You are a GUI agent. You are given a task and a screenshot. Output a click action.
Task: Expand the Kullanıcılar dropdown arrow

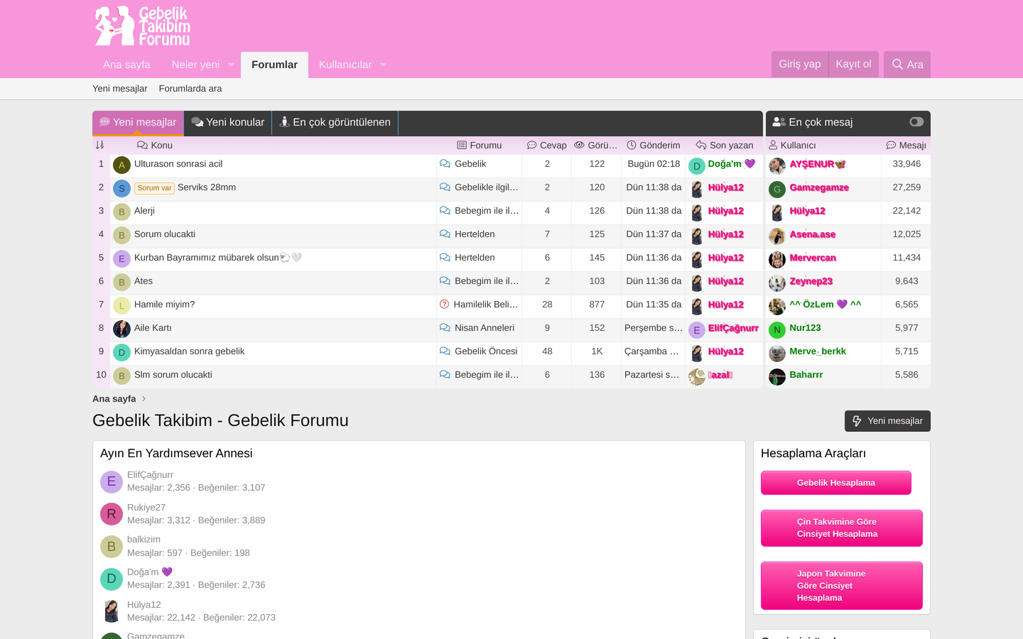point(383,65)
